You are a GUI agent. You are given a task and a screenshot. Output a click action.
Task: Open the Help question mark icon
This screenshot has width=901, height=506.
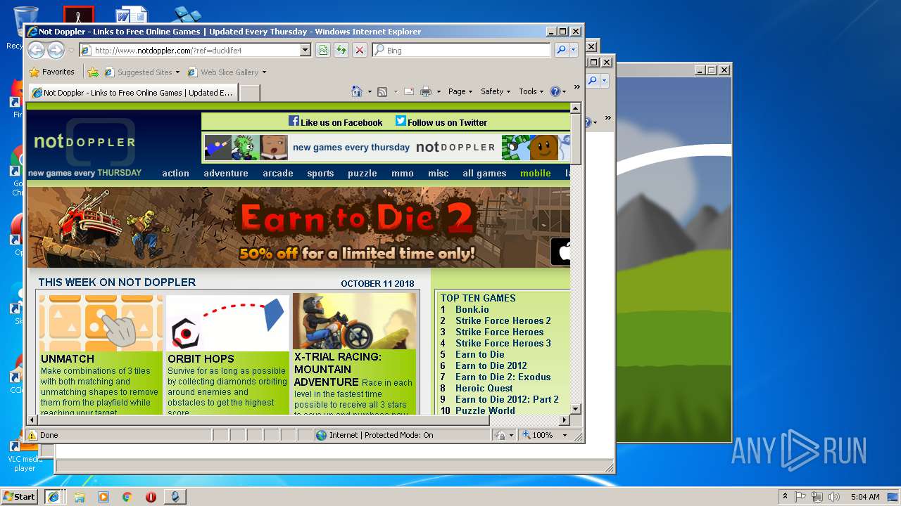[x=555, y=91]
